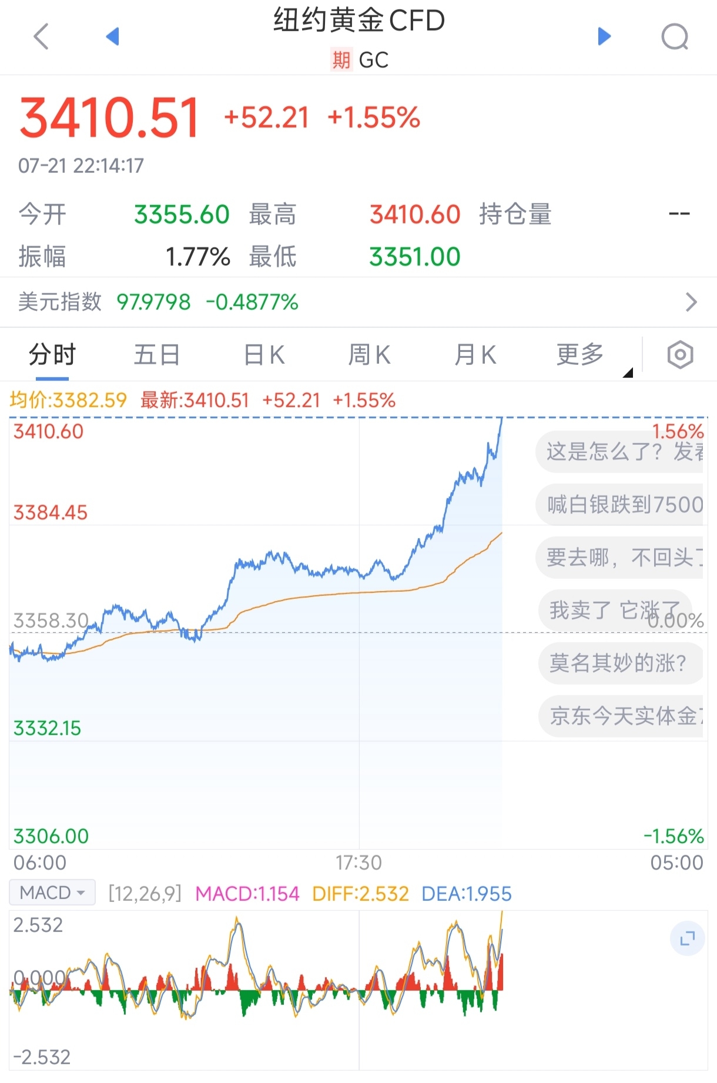Tap 振幅 value 1.77%
The image size is (717, 1083).
tap(197, 257)
